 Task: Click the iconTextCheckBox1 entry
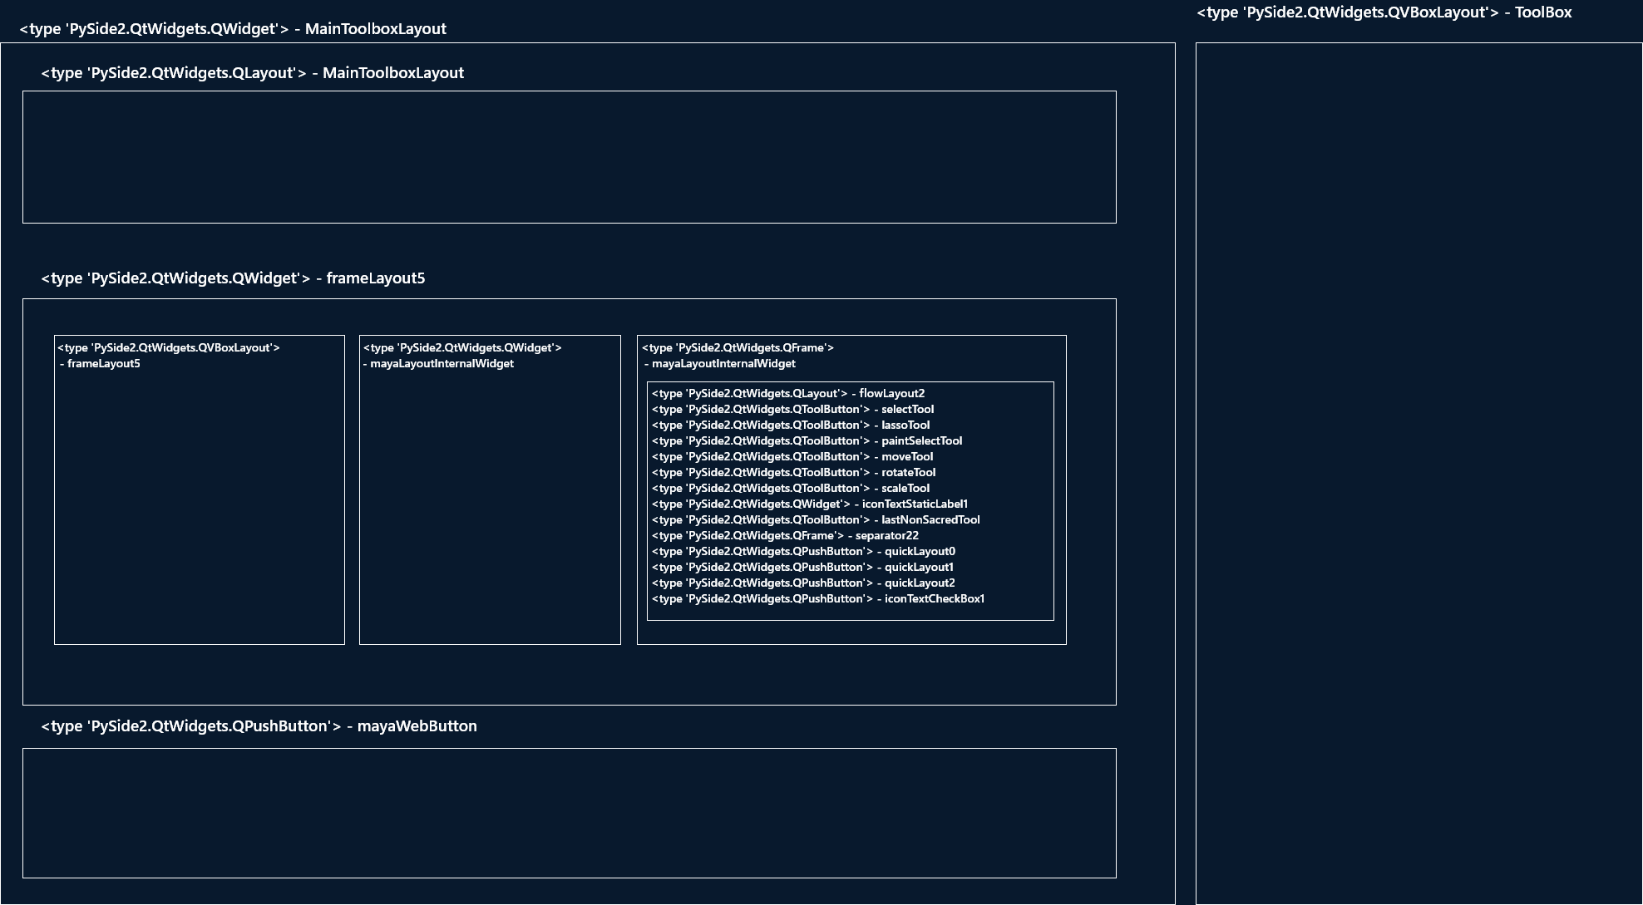817,599
